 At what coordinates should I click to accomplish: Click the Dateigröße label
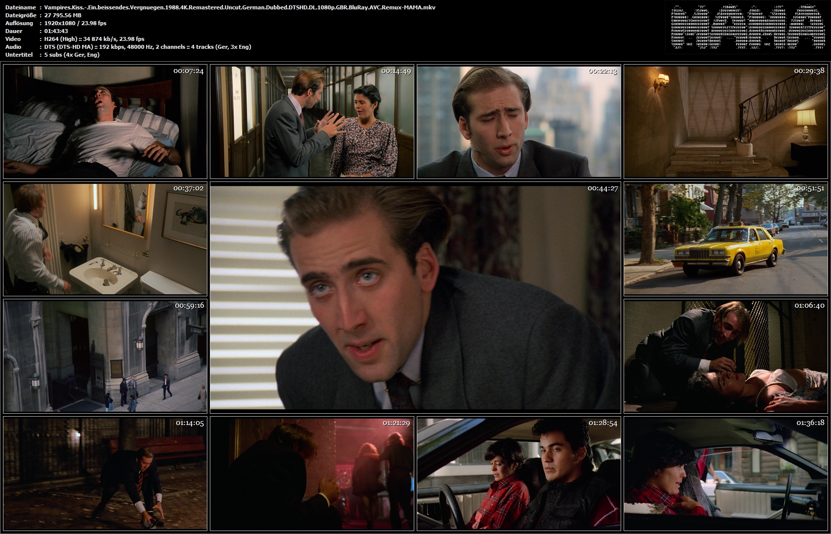click(20, 15)
